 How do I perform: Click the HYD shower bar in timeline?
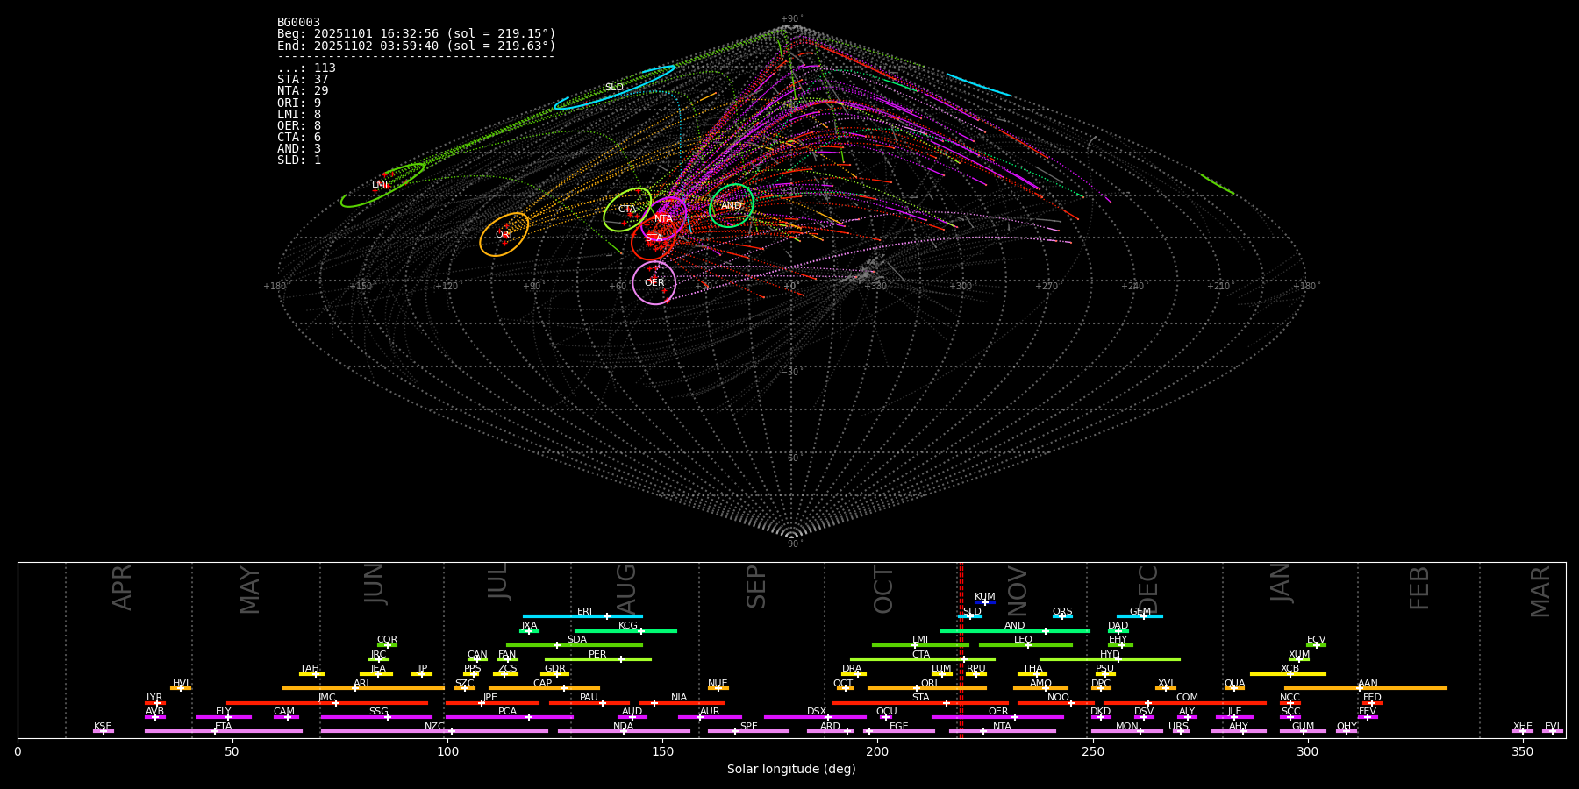1110,659
